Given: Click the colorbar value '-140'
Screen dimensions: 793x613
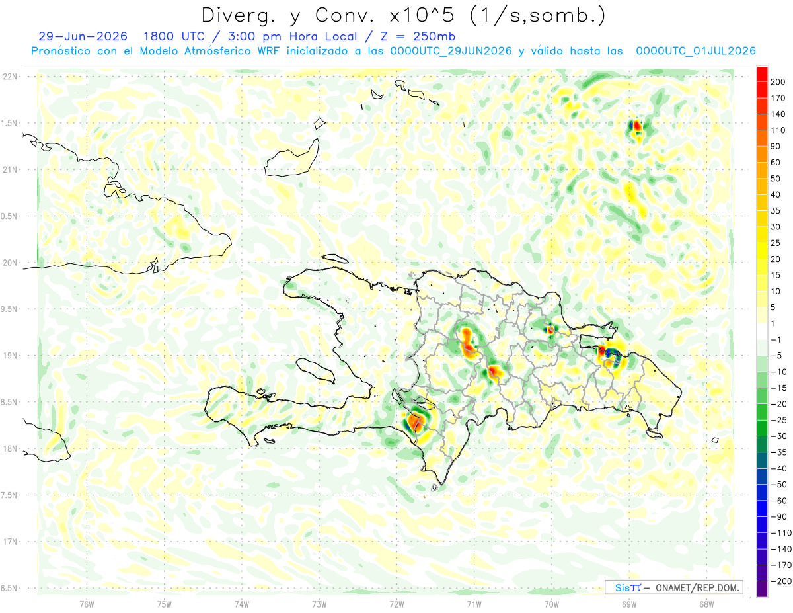Looking at the screenshot, I should (782, 550).
